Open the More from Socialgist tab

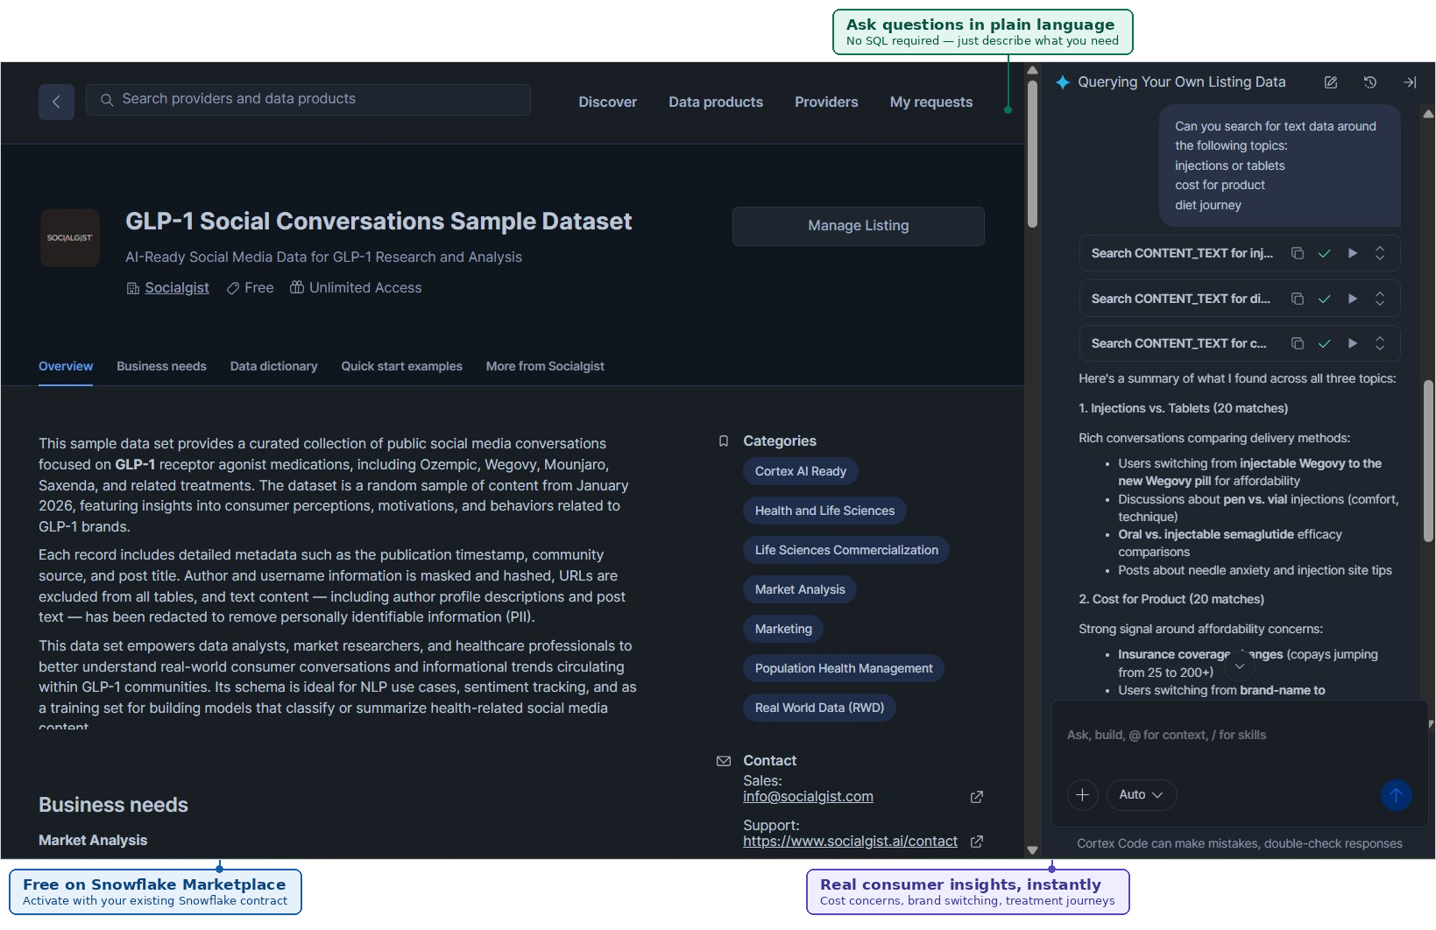[545, 366]
